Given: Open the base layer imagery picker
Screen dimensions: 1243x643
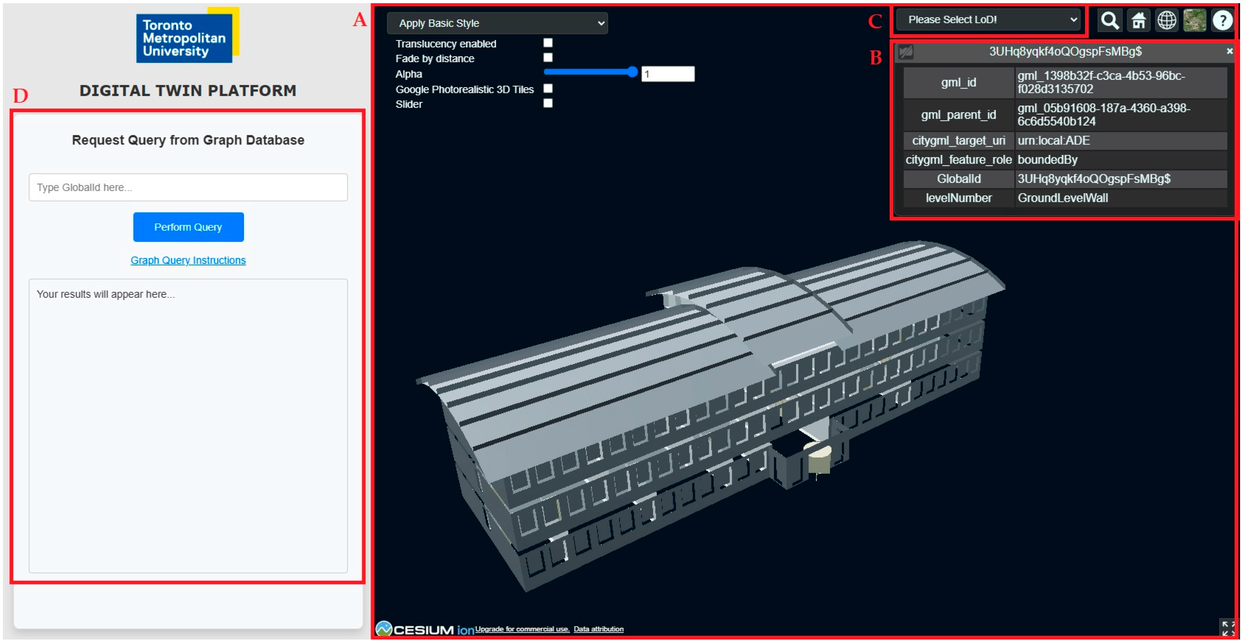Looking at the screenshot, I should coord(1195,21).
